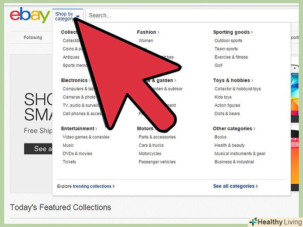Image resolution: width=303 pixels, height=227 pixels.
Task: Select Passenger vehicles under Motors
Action: tap(157, 162)
